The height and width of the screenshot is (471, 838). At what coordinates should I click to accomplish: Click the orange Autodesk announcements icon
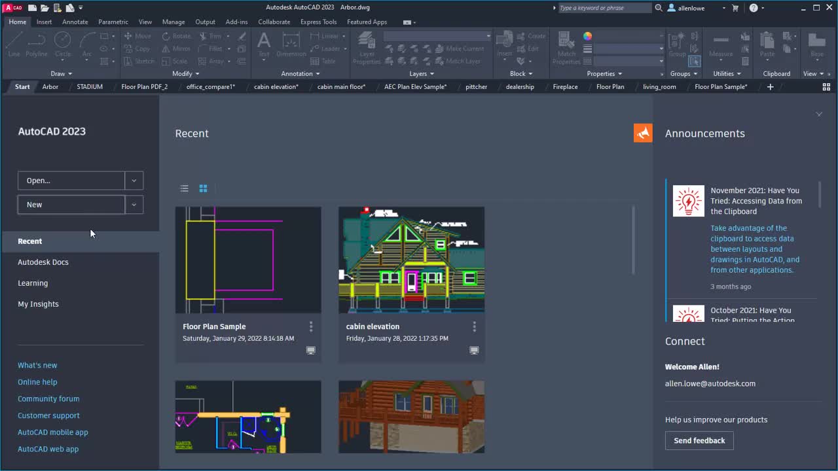point(643,133)
